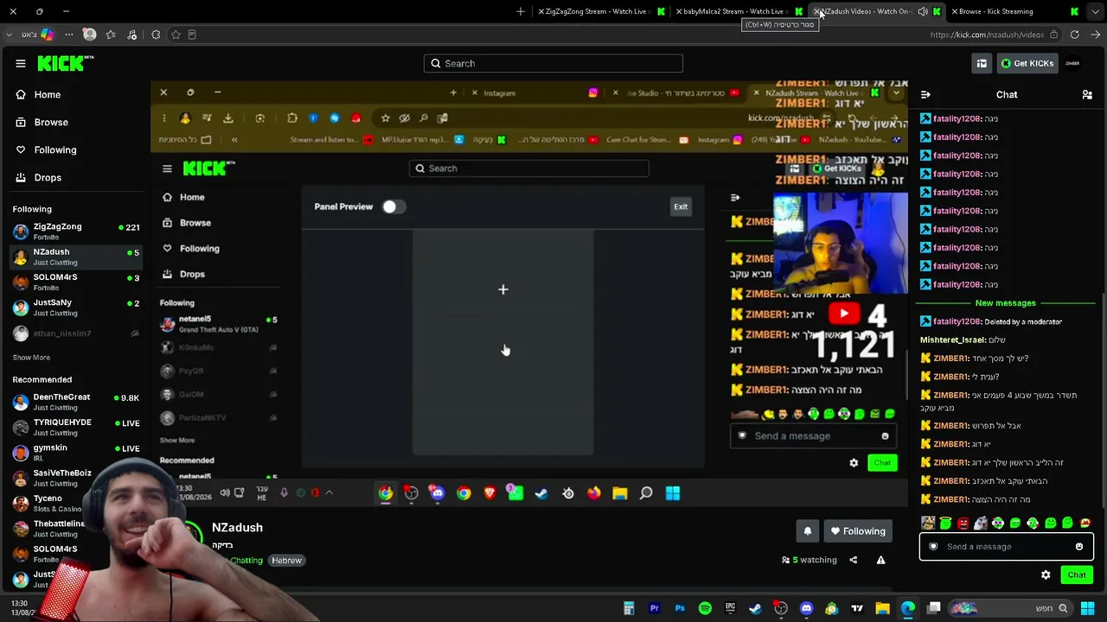
Task: Open SOLOM4rS Fortnite channel with 3 viewers
Action: 76,282
